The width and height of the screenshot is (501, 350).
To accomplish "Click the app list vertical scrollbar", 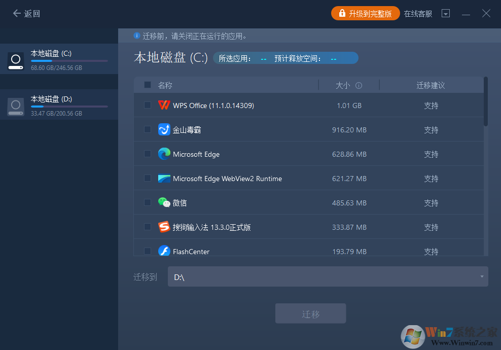I will [486, 101].
